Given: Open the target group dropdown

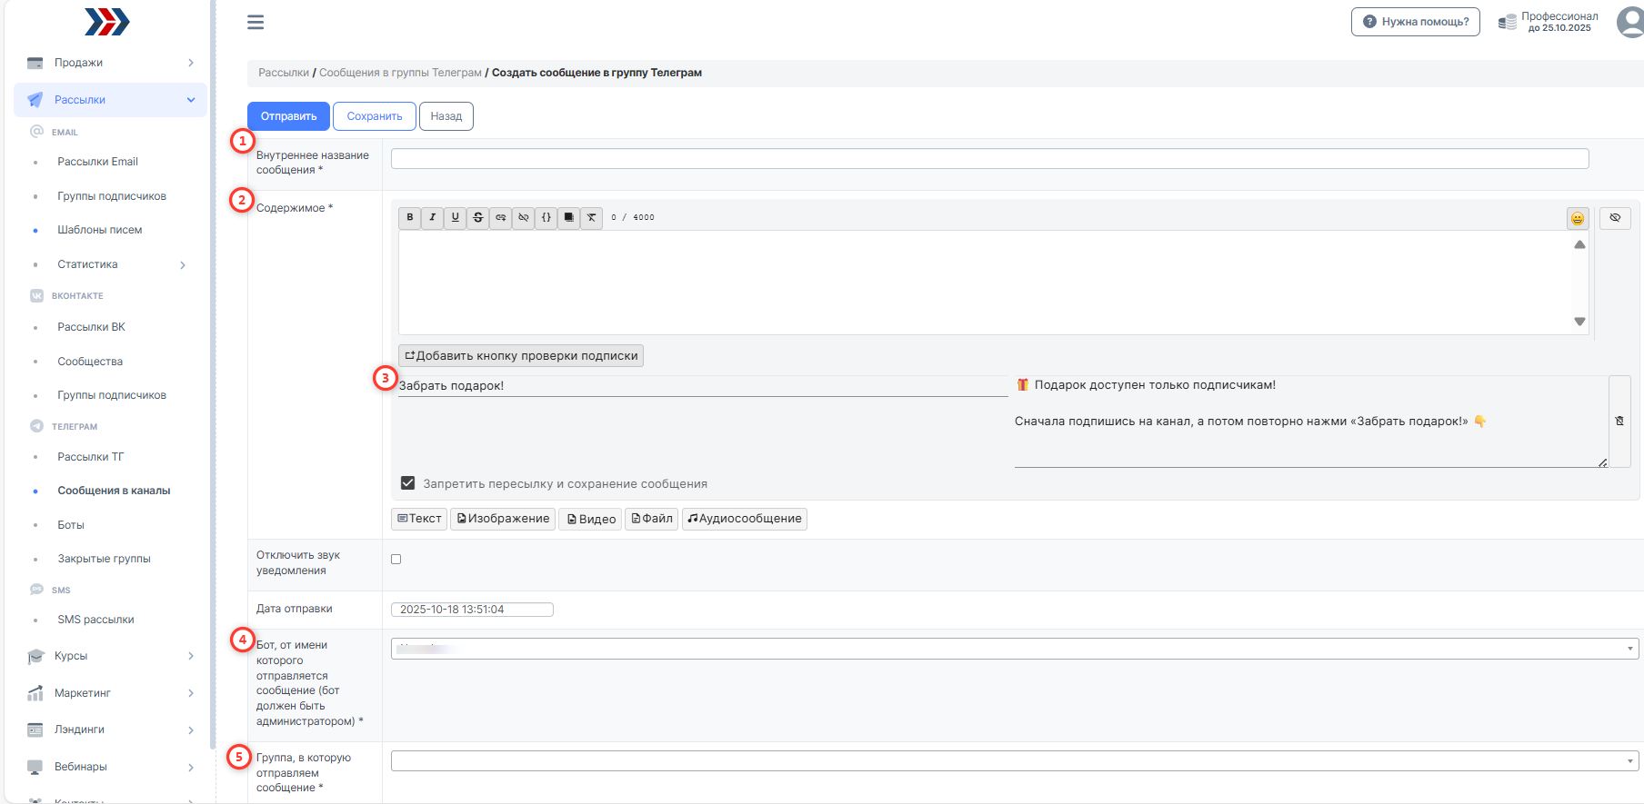Looking at the screenshot, I should [1014, 761].
